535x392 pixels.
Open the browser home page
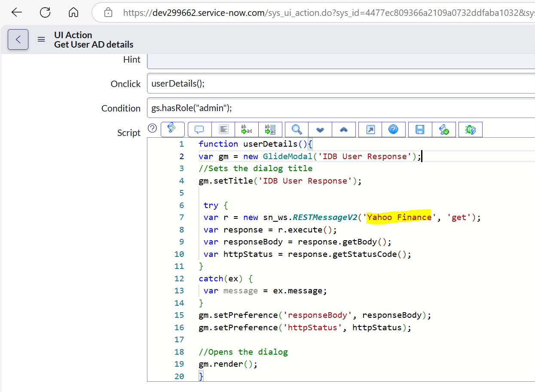point(73,12)
